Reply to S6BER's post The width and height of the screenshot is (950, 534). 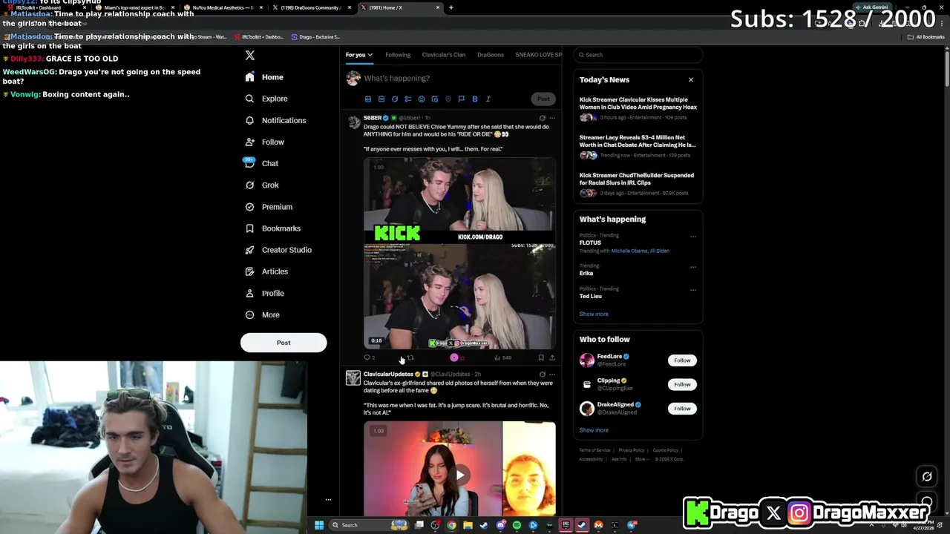point(369,357)
